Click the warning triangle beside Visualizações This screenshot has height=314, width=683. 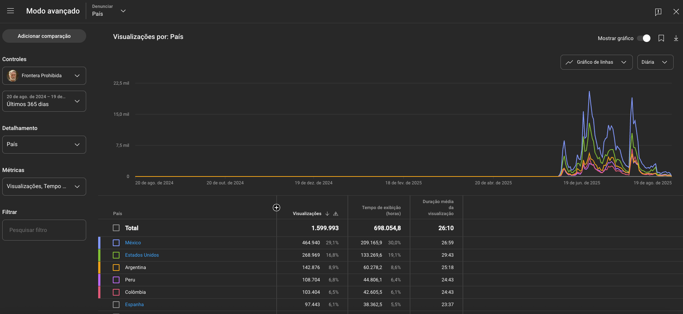336,214
